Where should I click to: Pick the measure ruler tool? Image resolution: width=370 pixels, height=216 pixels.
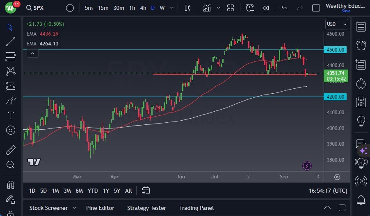(x=11, y=150)
